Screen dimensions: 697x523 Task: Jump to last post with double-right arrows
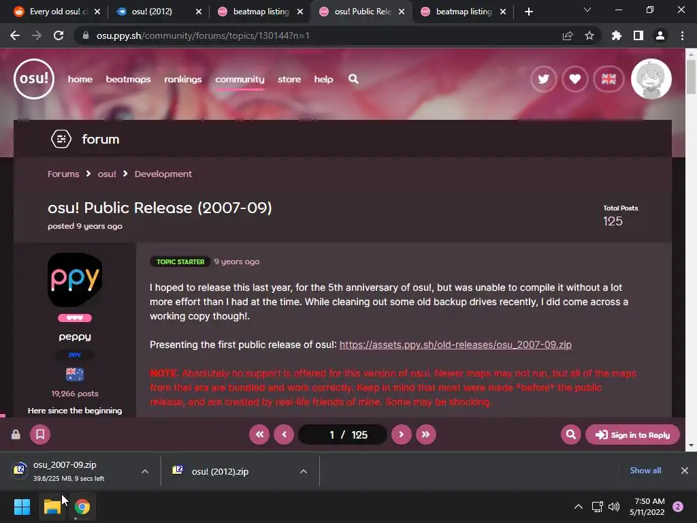pos(426,434)
